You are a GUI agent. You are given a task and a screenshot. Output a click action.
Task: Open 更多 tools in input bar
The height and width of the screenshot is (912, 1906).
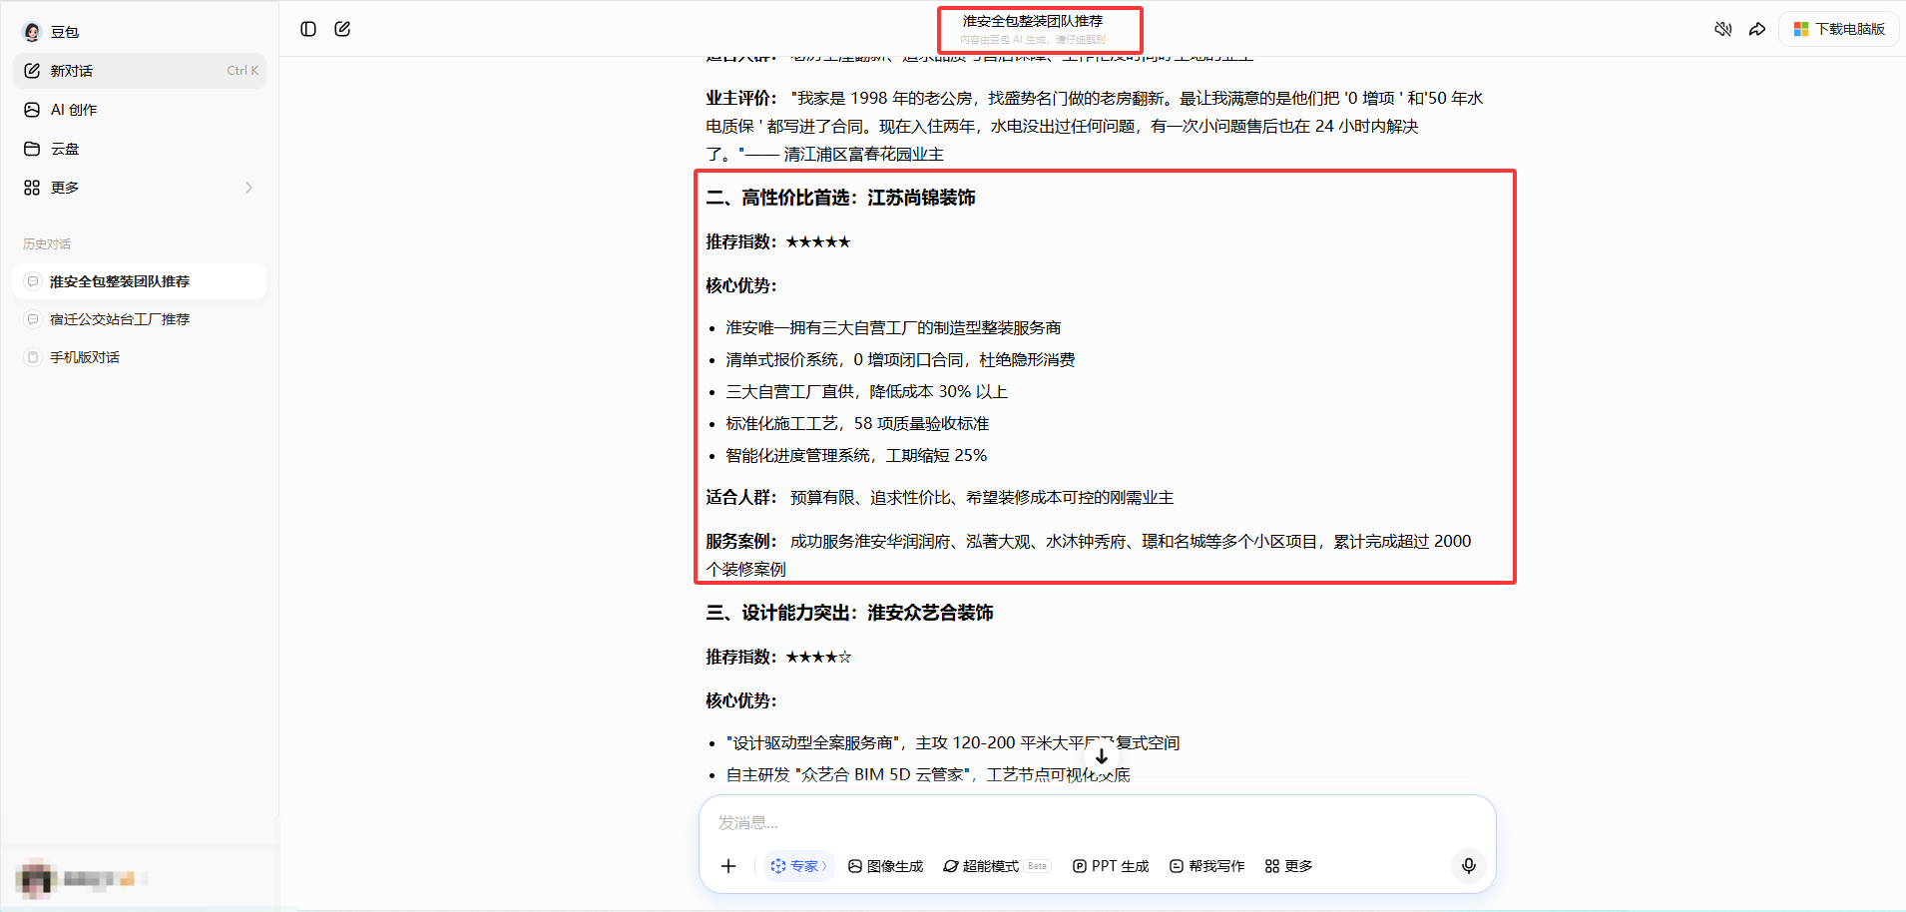point(1288,866)
